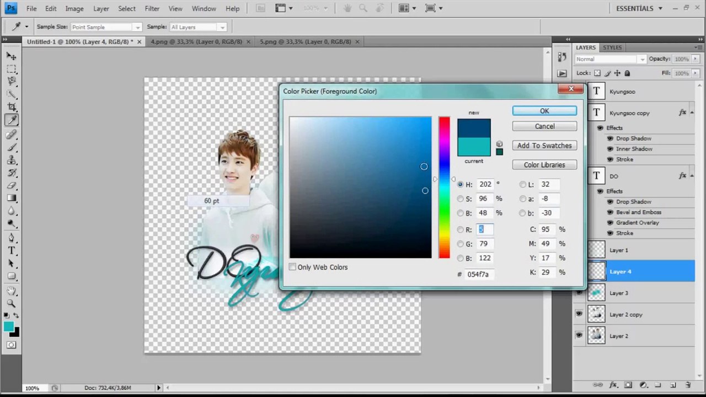This screenshot has height=397, width=706.
Task: Check Only Web Colors checkbox
Action: point(292,267)
